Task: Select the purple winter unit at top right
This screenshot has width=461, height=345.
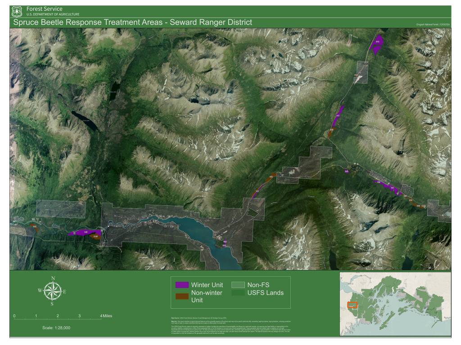Action: coord(376,44)
